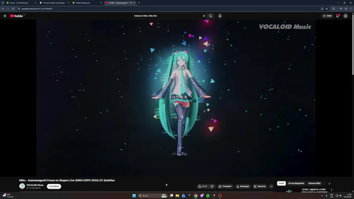Open options for the M@GICAL CURE suggested video

(x=331, y=190)
